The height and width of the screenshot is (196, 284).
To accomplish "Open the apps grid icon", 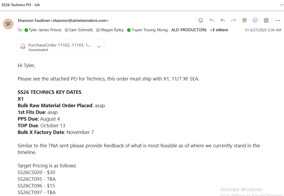I will [x=266, y=20].
